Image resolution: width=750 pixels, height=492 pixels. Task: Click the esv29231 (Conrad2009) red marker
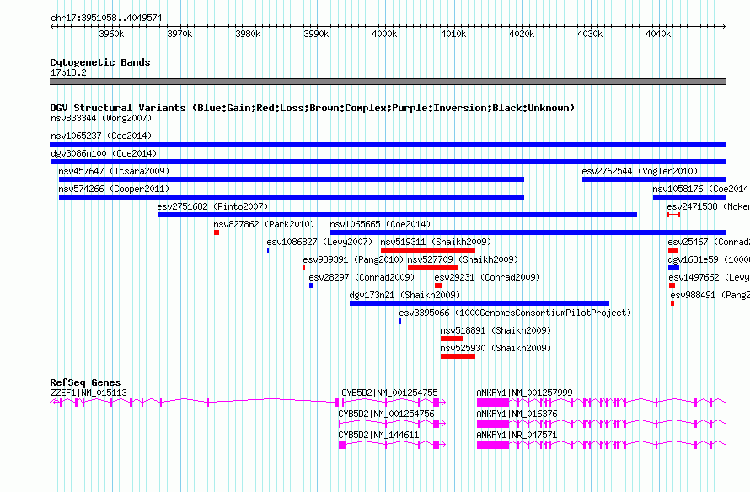[438, 286]
